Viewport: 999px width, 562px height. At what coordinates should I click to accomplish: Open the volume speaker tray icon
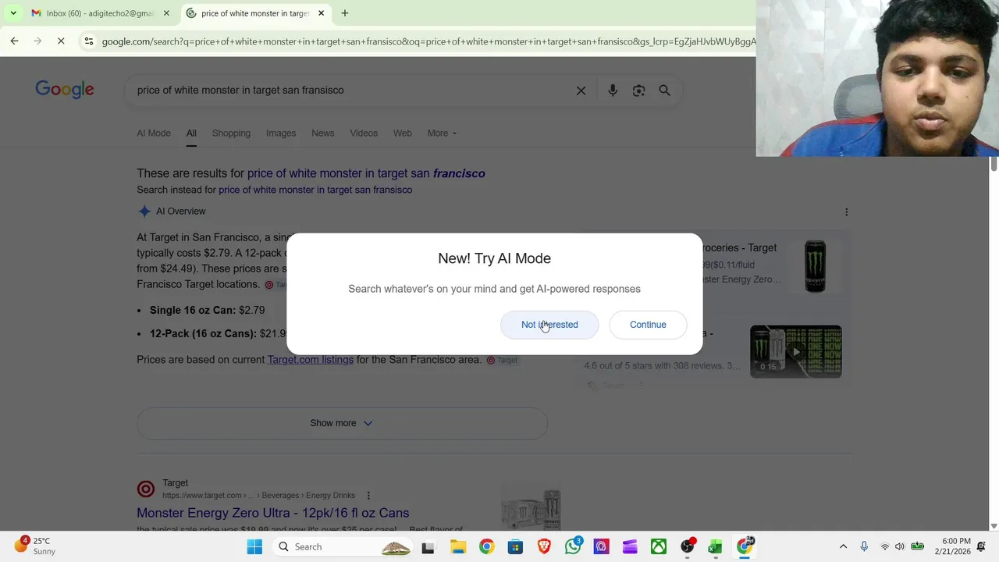point(900,547)
